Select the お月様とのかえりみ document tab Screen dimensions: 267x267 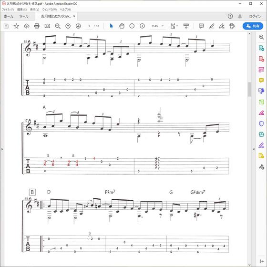pyautogui.click(x=56, y=16)
